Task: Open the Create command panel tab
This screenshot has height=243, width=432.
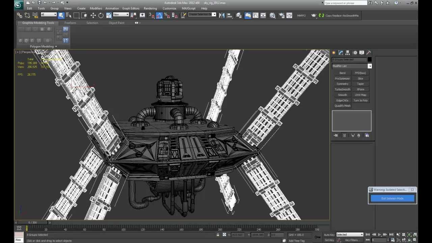Action: pyautogui.click(x=334, y=53)
